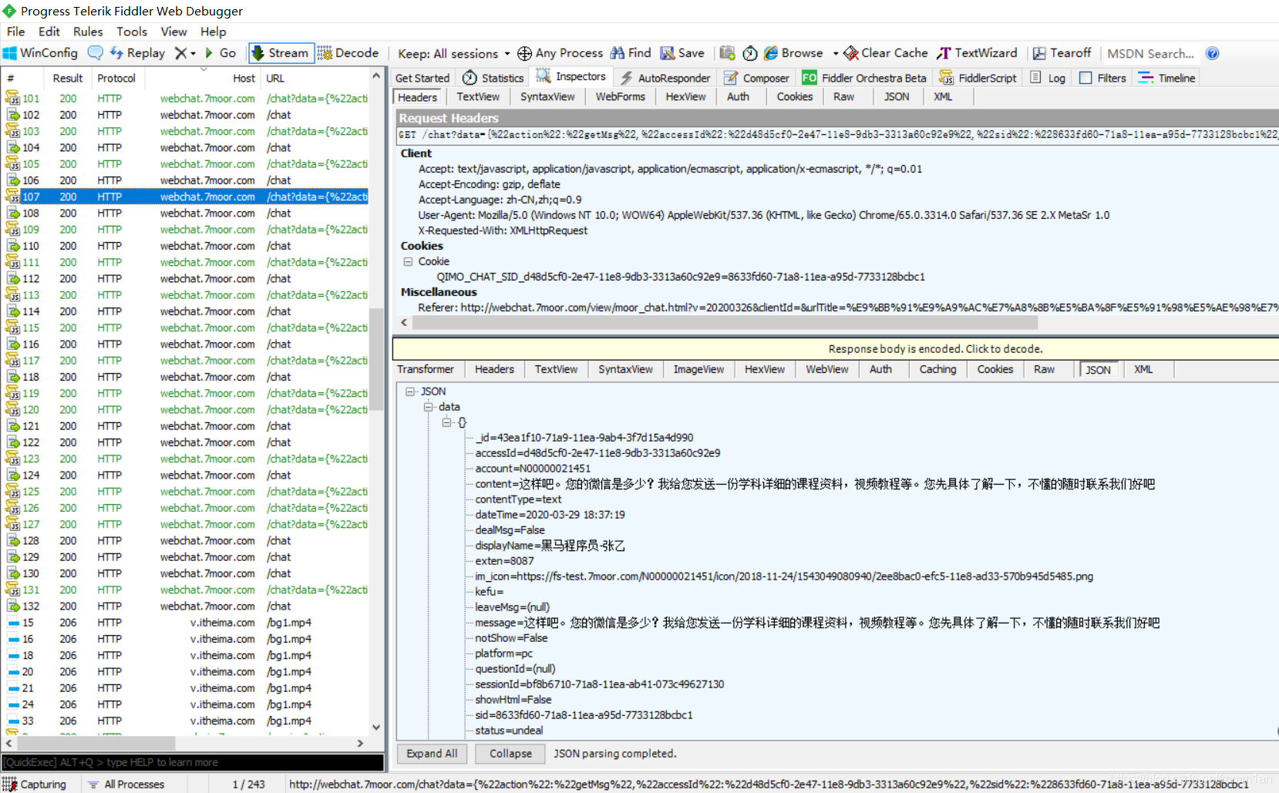Image resolution: width=1279 pixels, height=793 pixels.
Task: Collapse the Cookie node in request headers
Action: (x=408, y=261)
